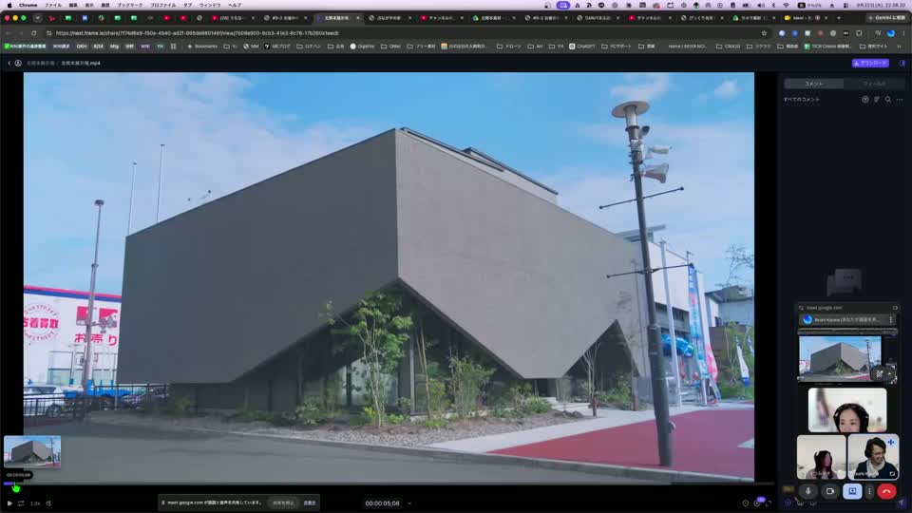Viewport: 912px width, 513px height.
Task: Toggle the right sidebar panel icon
Action: tap(902, 63)
